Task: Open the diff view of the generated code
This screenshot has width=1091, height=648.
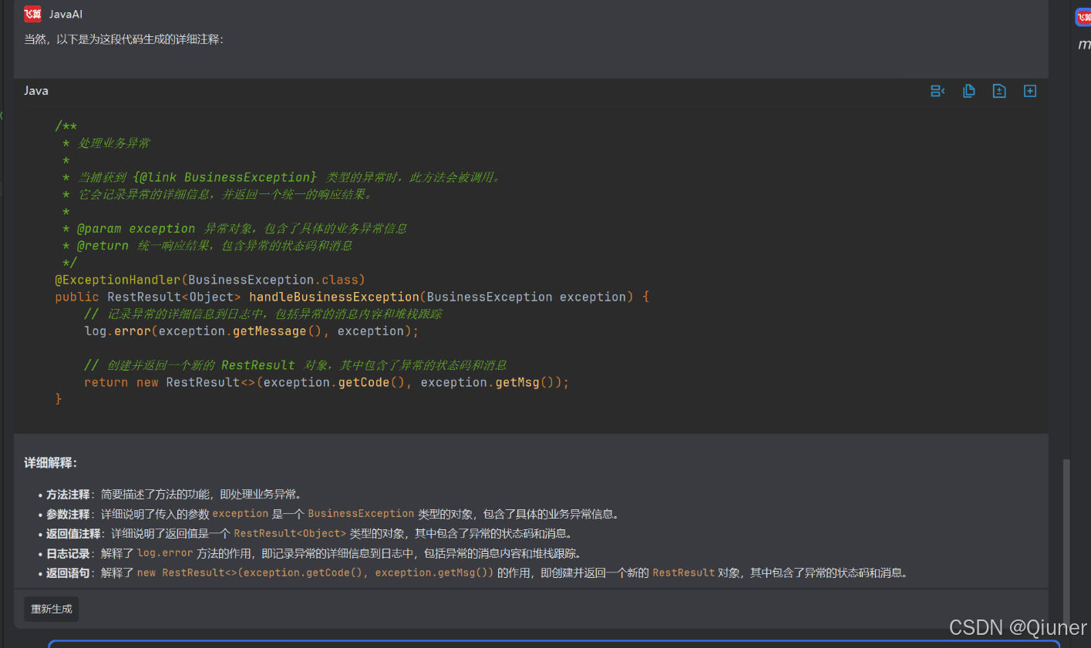Action: [999, 90]
